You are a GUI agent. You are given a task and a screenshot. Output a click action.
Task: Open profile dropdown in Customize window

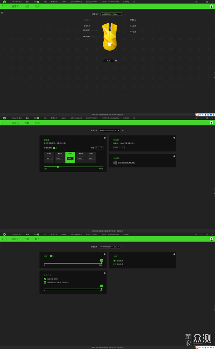pyautogui.click(x=111, y=14)
